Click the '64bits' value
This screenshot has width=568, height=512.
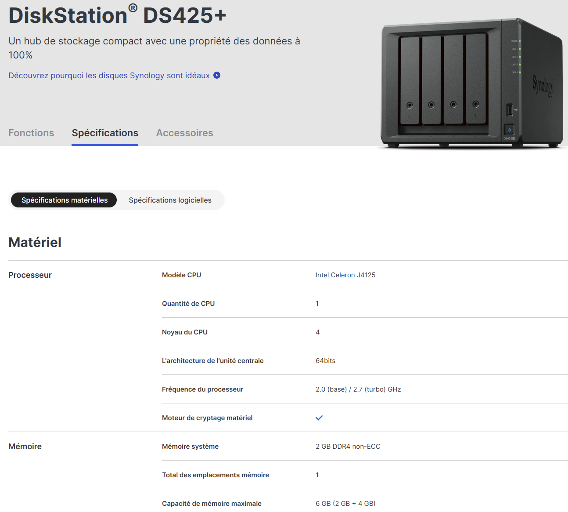click(325, 361)
